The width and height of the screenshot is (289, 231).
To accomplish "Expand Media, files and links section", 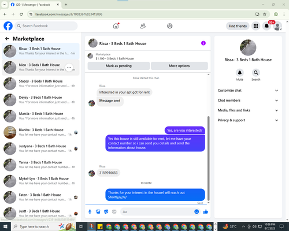I will pyautogui.click(x=248, y=110).
